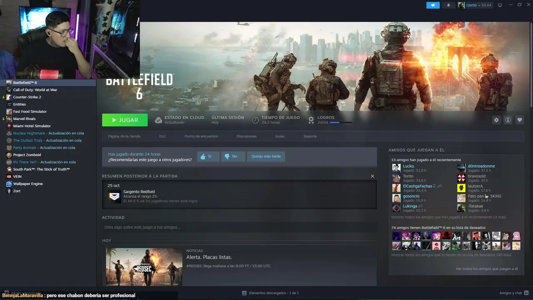Click the play time clock icon

click(255, 120)
